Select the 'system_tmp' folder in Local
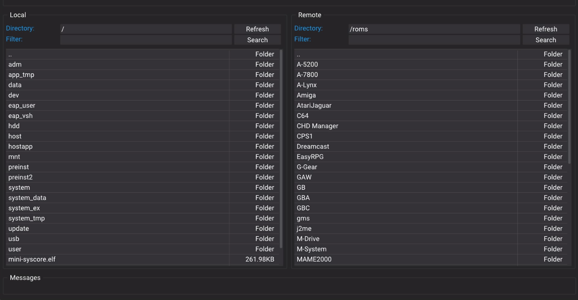This screenshot has height=300, width=578. point(143,219)
